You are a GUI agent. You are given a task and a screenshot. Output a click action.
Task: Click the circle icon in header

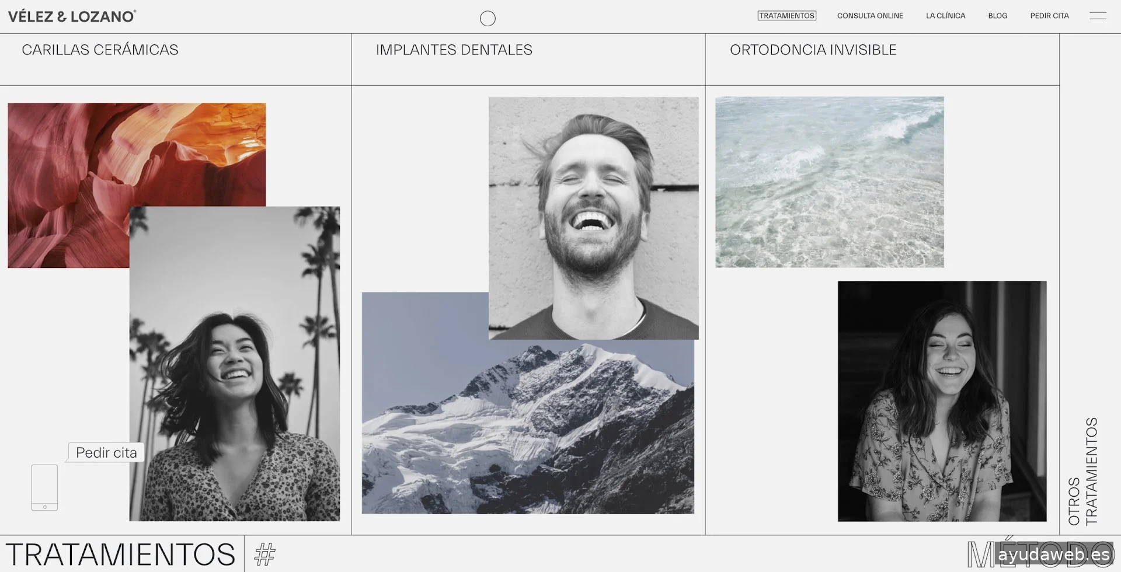pyautogui.click(x=488, y=19)
